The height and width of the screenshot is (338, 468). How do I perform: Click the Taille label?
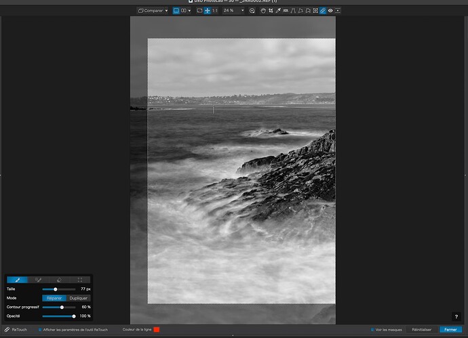11,289
